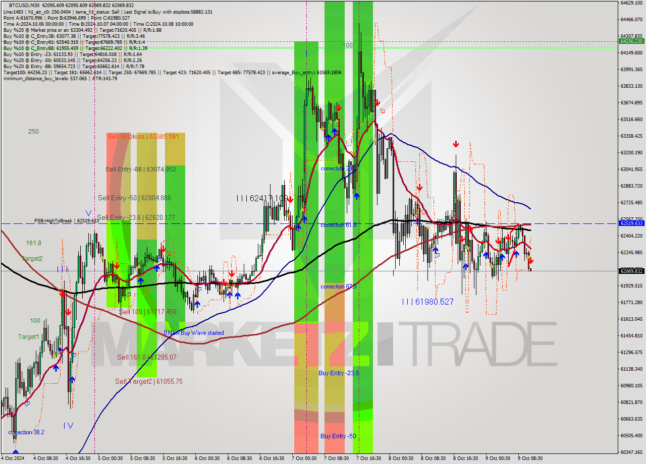Select the 'Sell 161.8 | 61285.07' label
Viewport: 646px width, 464px height.
(147, 357)
